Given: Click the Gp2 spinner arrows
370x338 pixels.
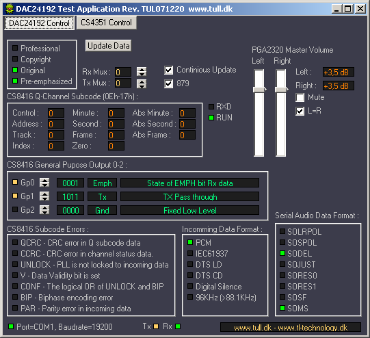Looking at the screenshot, I should click(x=44, y=210).
